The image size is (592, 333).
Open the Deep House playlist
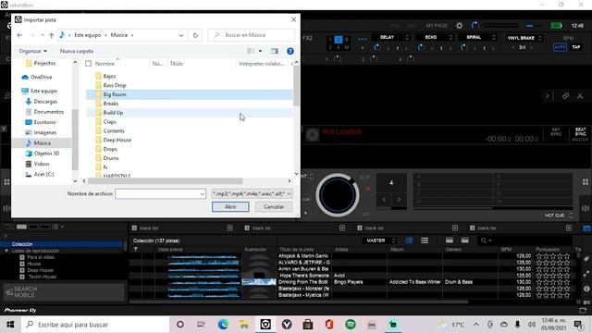click(40, 270)
